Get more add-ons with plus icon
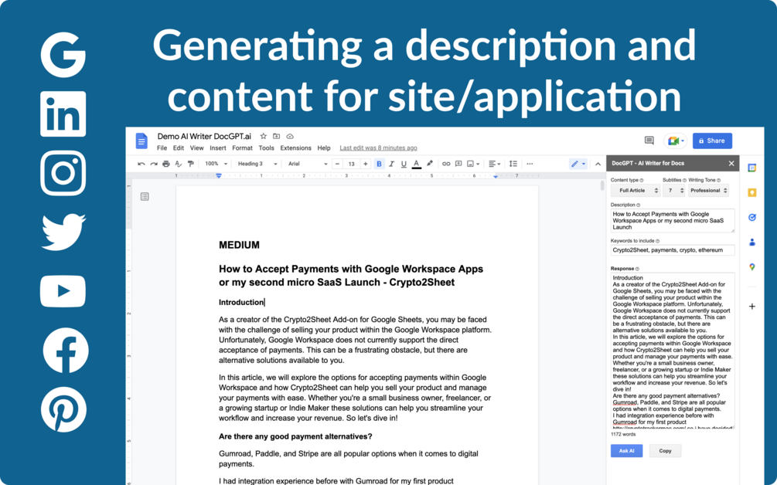Image resolution: width=777 pixels, height=485 pixels. click(x=751, y=307)
